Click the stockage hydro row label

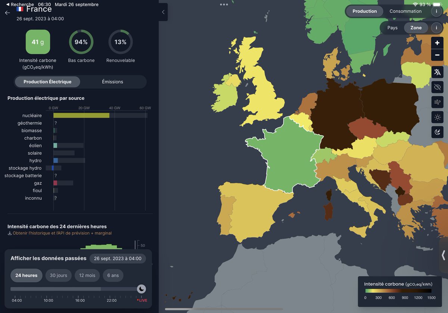coord(25,168)
